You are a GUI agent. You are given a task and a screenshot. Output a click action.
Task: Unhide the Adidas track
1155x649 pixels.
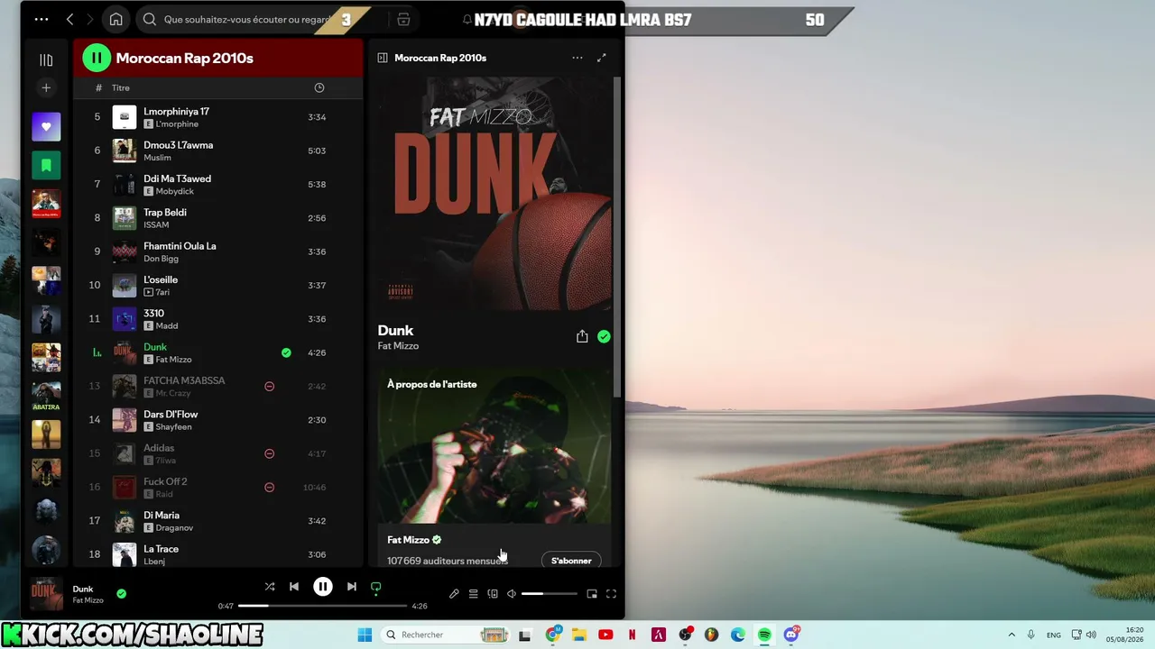269,453
